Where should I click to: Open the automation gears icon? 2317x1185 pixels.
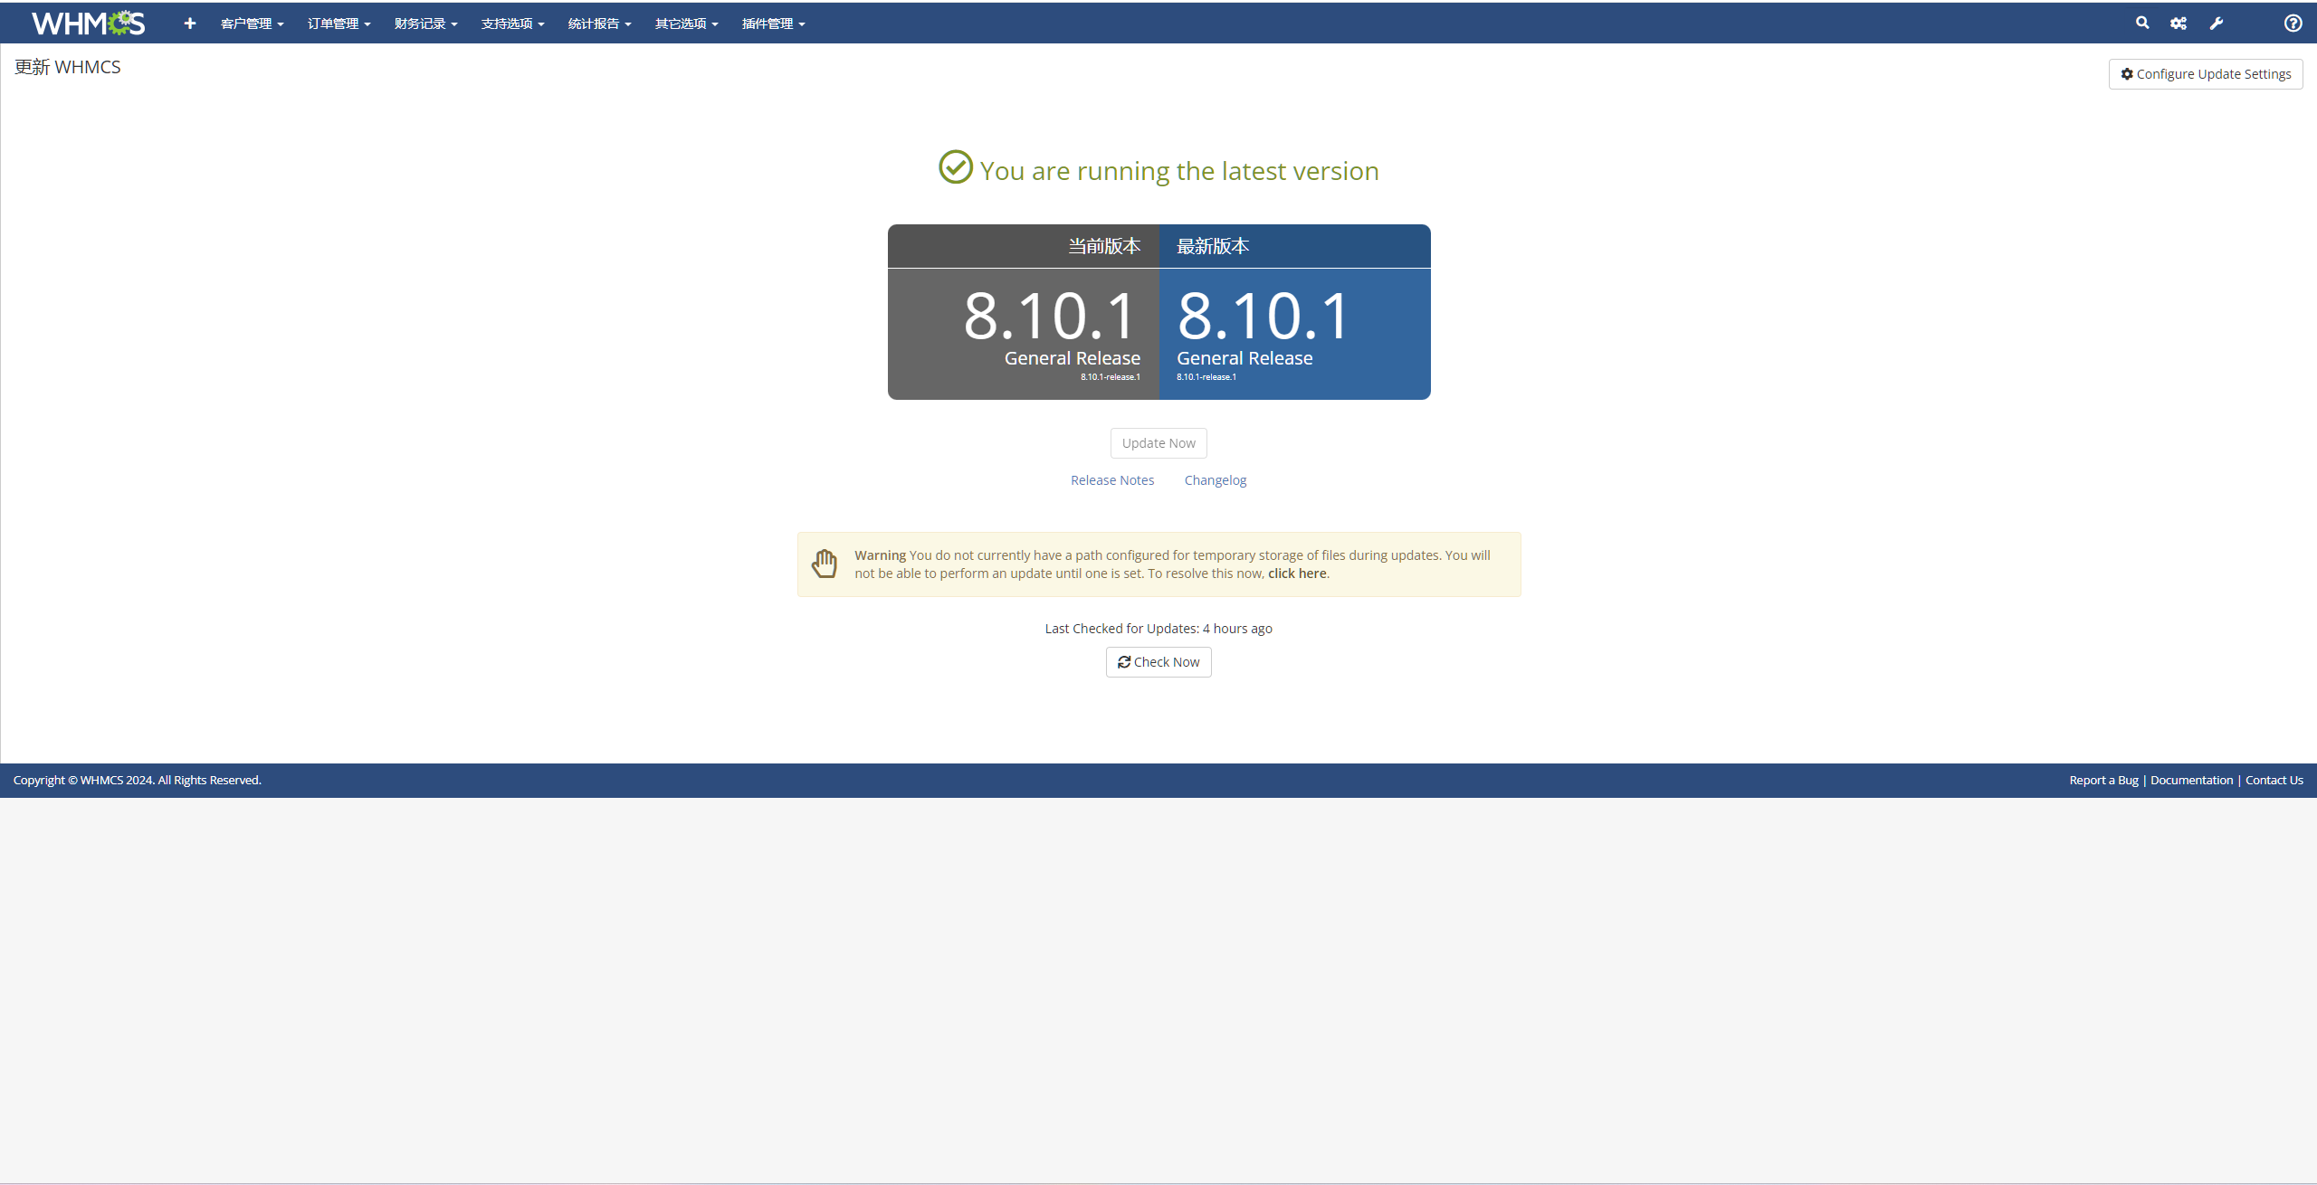point(2179,24)
